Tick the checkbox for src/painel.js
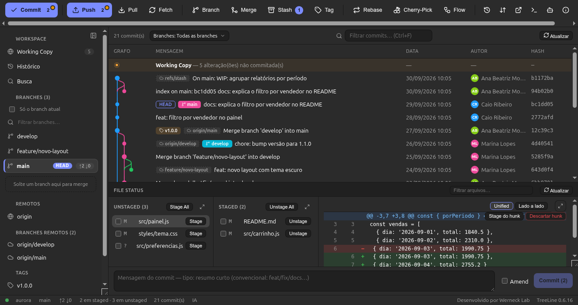578x305 pixels. pyautogui.click(x=118, y=222)
